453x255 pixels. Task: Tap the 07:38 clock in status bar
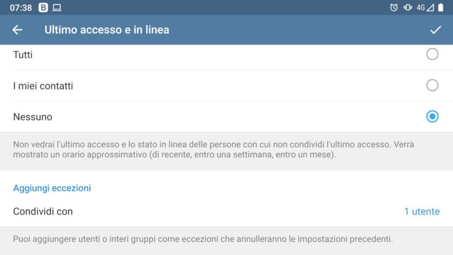pos(21,8)
